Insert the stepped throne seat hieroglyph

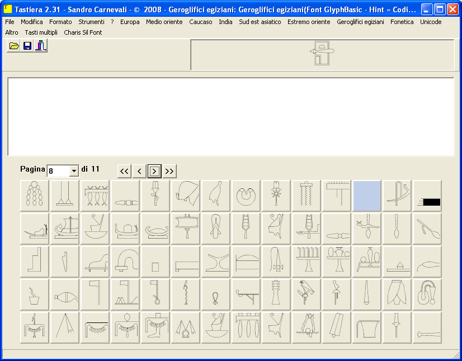click(35, 262)
